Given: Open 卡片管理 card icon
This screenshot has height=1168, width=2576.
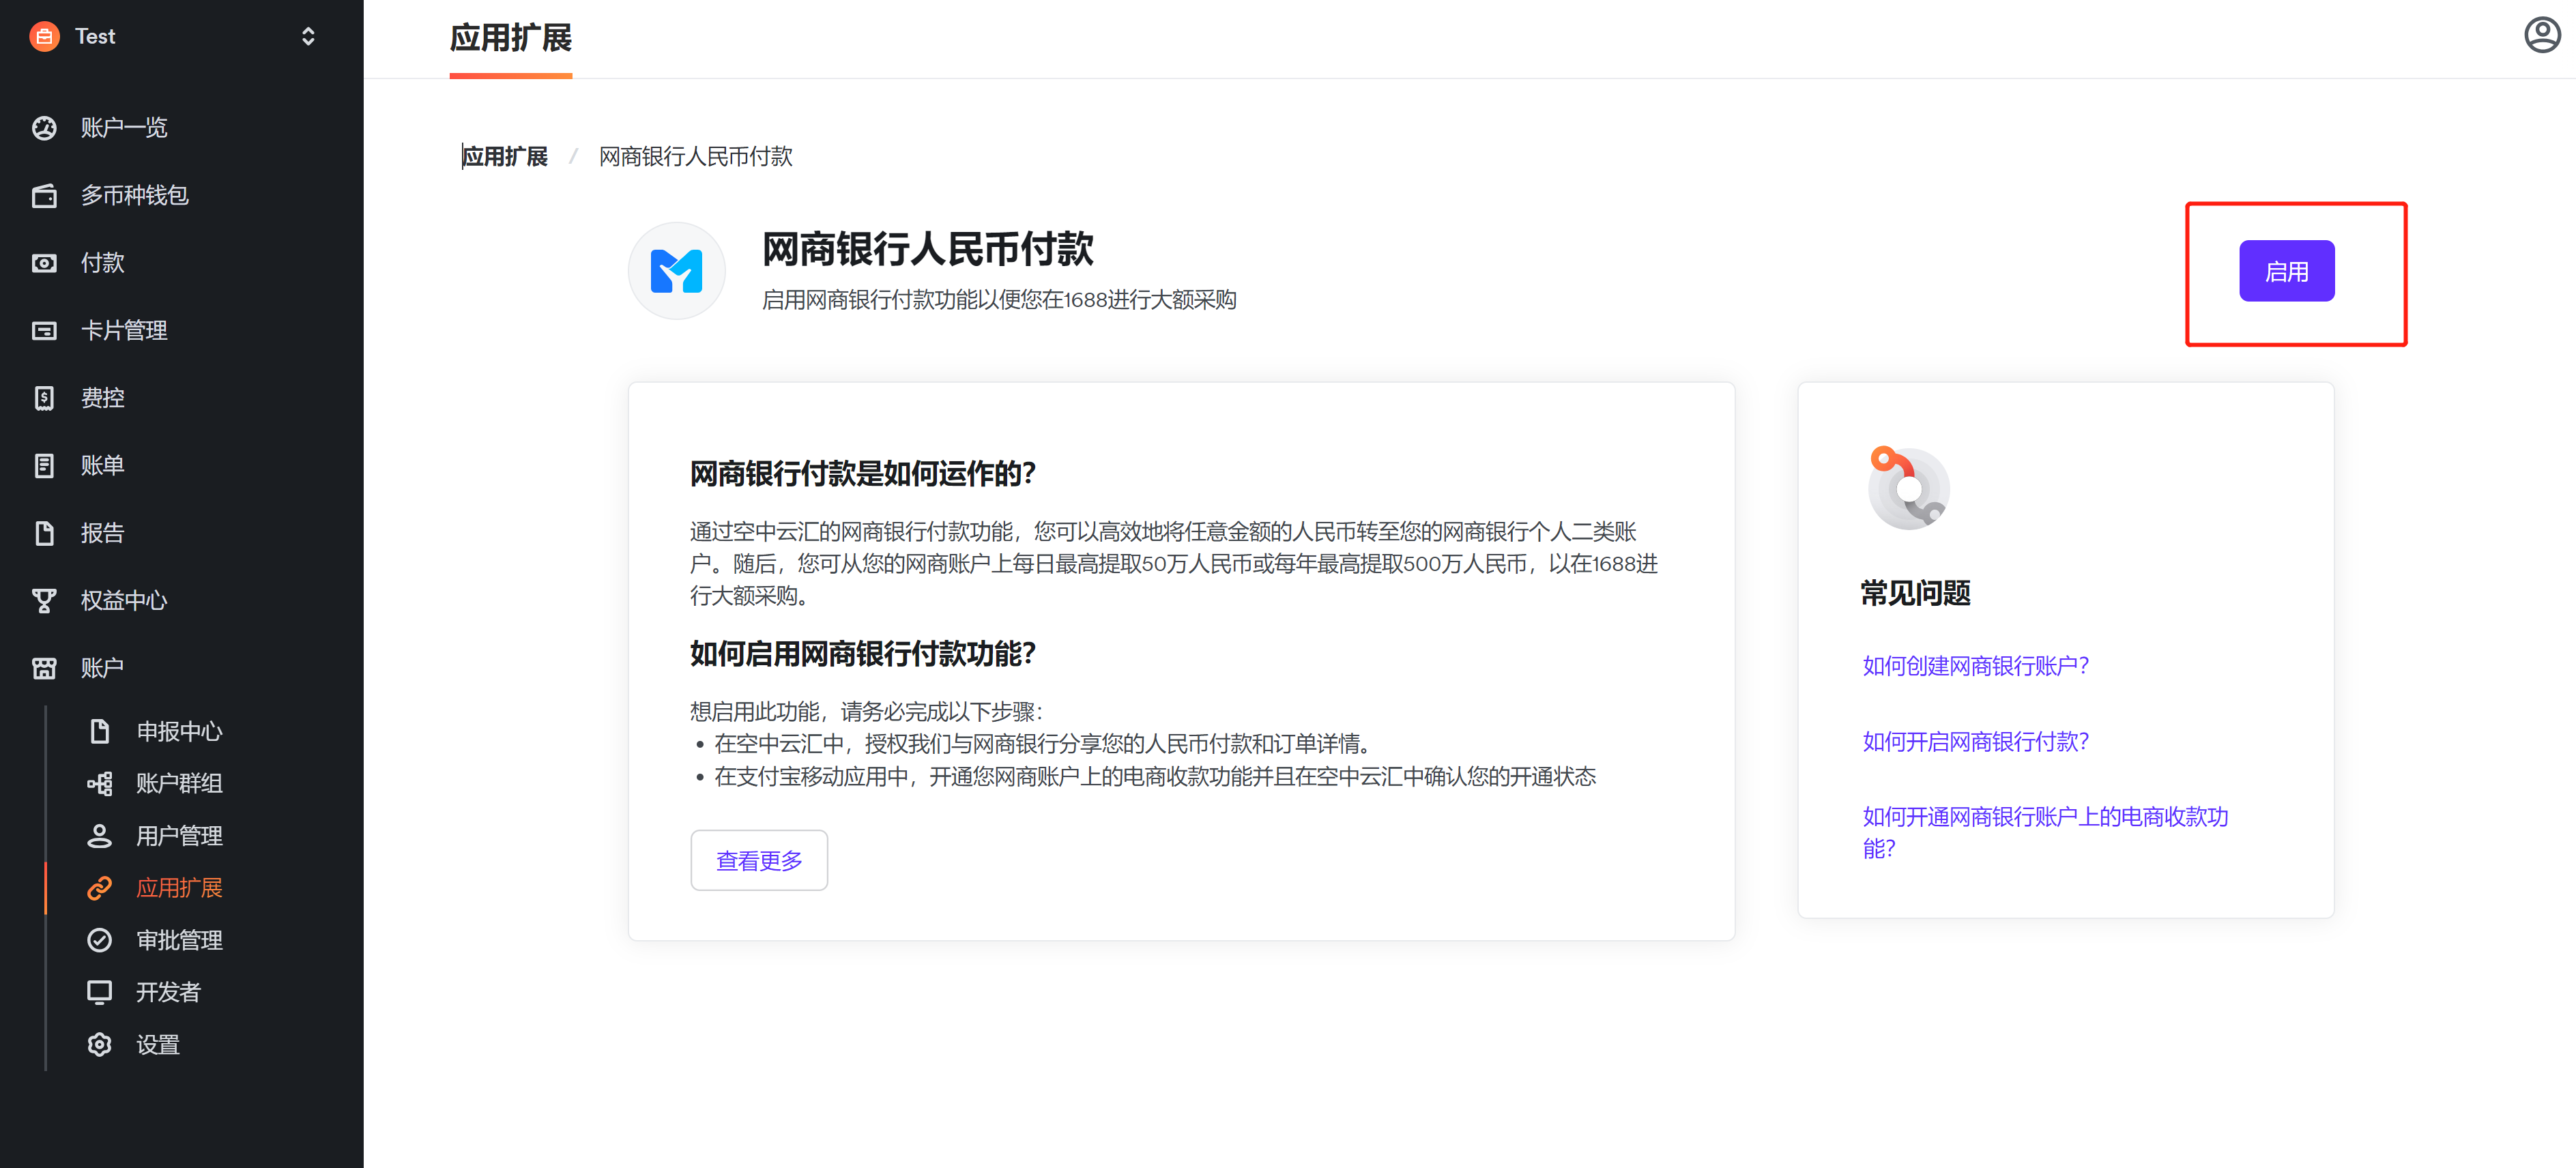Looking at the screenshot, I should pyautogui.click(x=44, y=331).
